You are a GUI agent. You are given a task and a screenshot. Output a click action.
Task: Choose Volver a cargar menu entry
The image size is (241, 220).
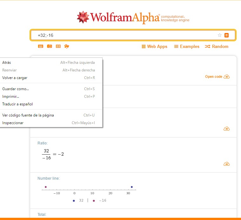point(15,78)
